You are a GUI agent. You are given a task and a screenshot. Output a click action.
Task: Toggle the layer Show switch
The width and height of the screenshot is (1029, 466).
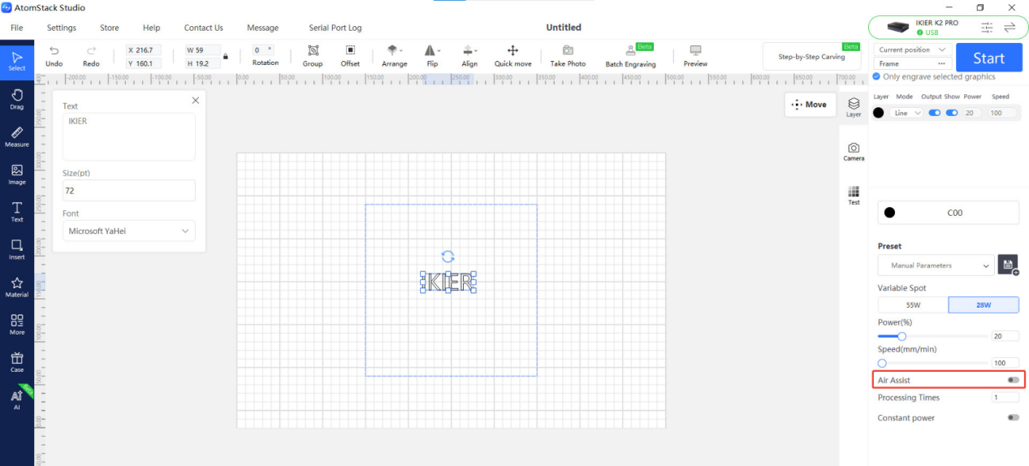(952, 113)
